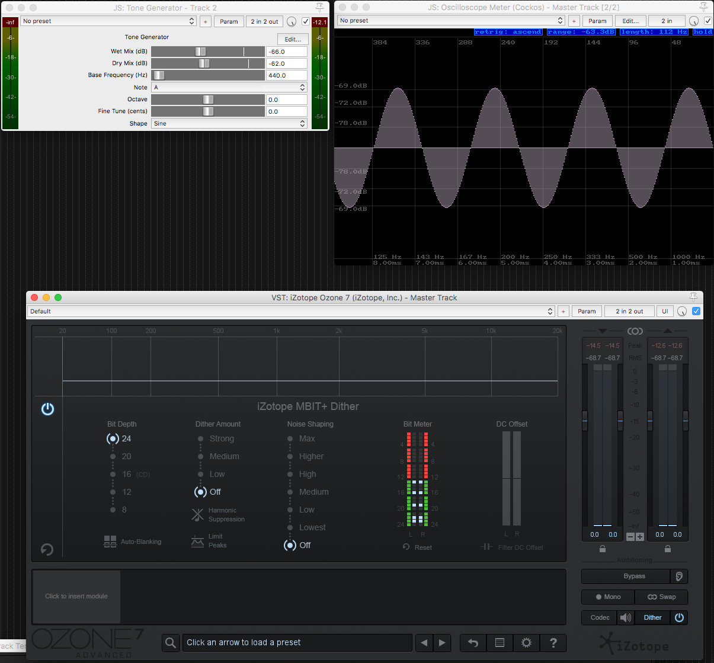Click the pin icon in Oscilloscope Meter window
Image resolution: width=714 pixels, height=663 pixels.
click(703, 7)
